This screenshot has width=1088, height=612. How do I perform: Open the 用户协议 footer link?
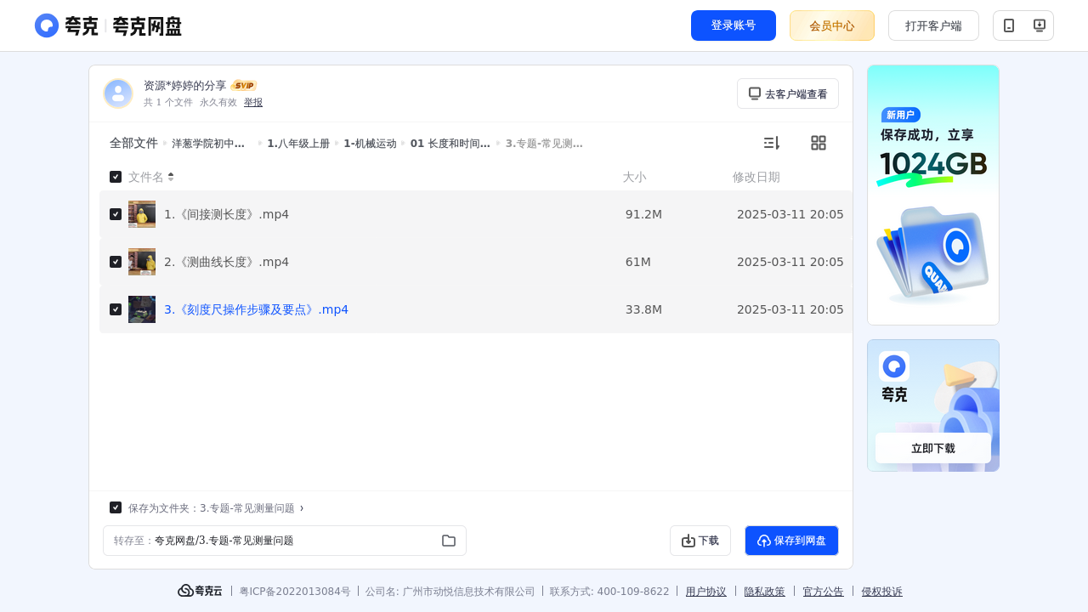tap(706, 592)
